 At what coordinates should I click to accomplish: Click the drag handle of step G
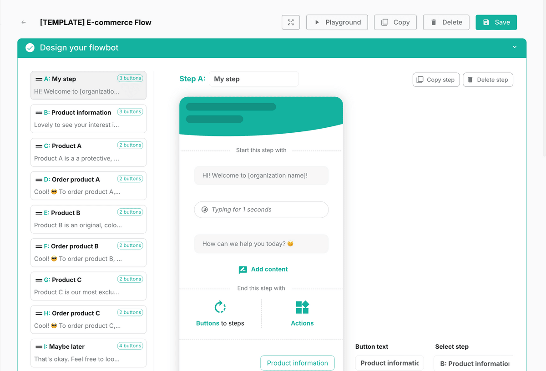[x=39, y=280]
